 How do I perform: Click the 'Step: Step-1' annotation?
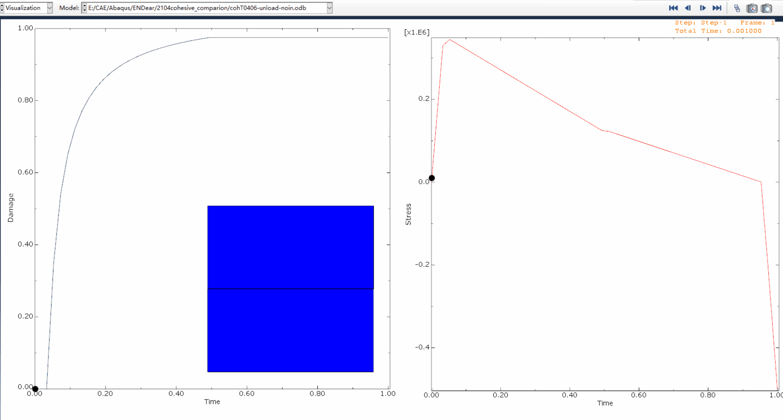(x=701, y=22)
